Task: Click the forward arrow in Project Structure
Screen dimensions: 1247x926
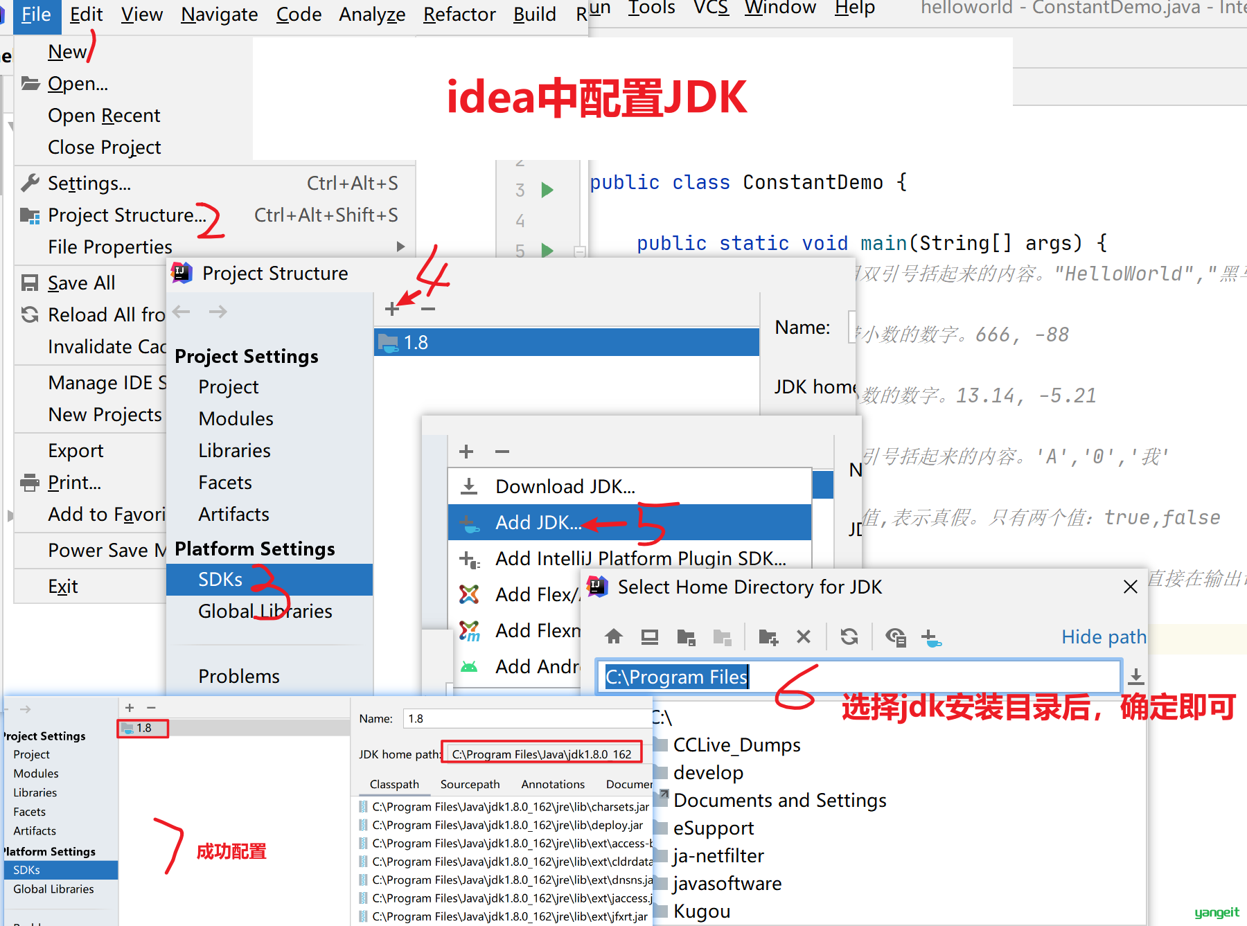Action: [218, 312]
